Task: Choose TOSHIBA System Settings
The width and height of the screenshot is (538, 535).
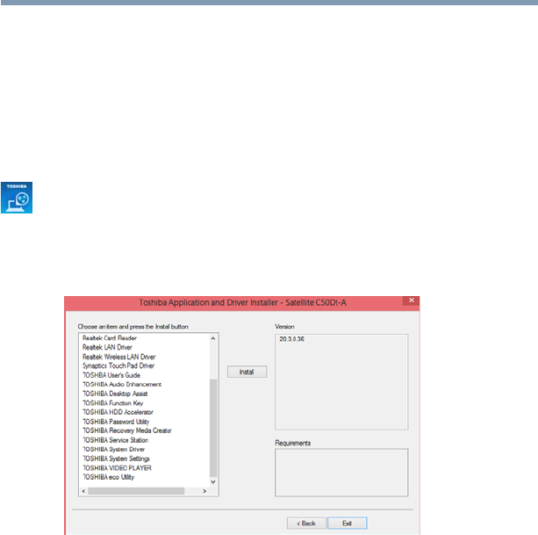Action: (116, 459)
